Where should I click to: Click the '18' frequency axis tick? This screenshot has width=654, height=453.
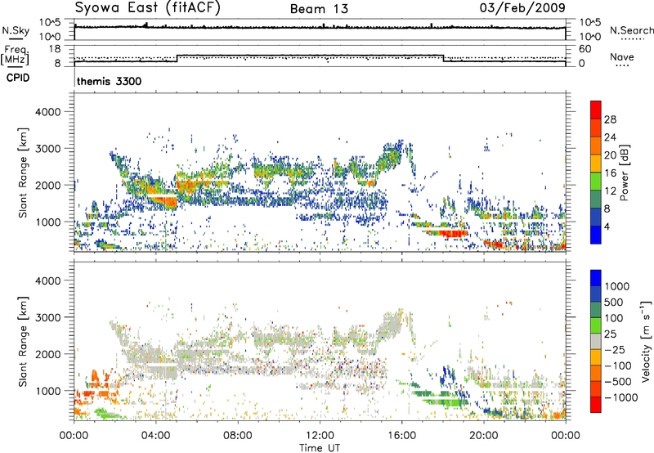[x=55, y=49]
